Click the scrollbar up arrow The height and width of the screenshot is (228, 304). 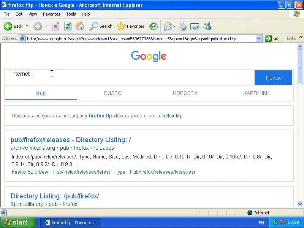click(300, 46)
